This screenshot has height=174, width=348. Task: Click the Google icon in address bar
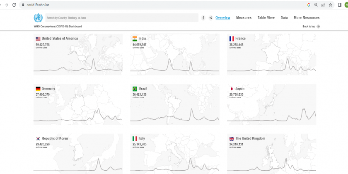(309, 5)
